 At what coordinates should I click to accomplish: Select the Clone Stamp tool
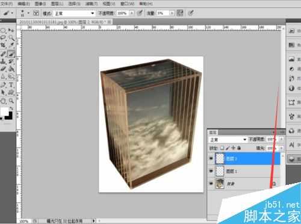coord(3,61)
